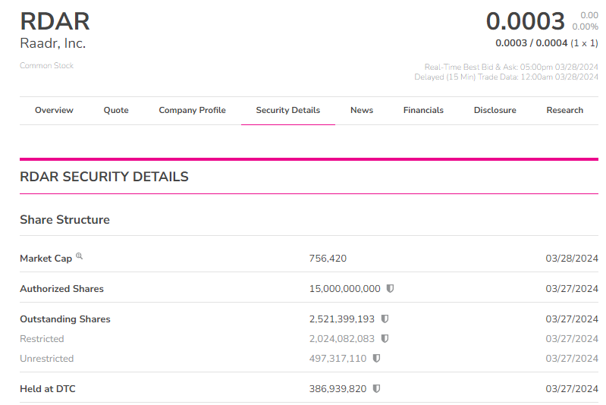606x405 pixels.
Task: Click the Unrestricted value 497,317,110
Action: tap(338, 358)
